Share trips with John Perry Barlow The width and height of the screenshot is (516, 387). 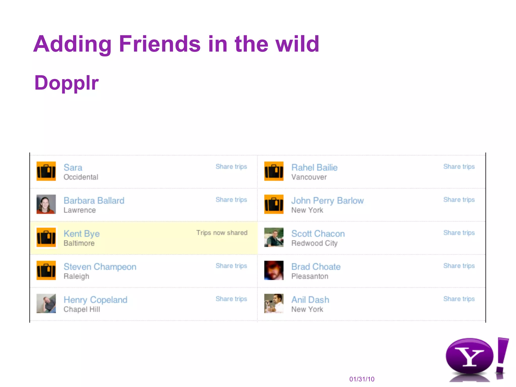(459, 200)
